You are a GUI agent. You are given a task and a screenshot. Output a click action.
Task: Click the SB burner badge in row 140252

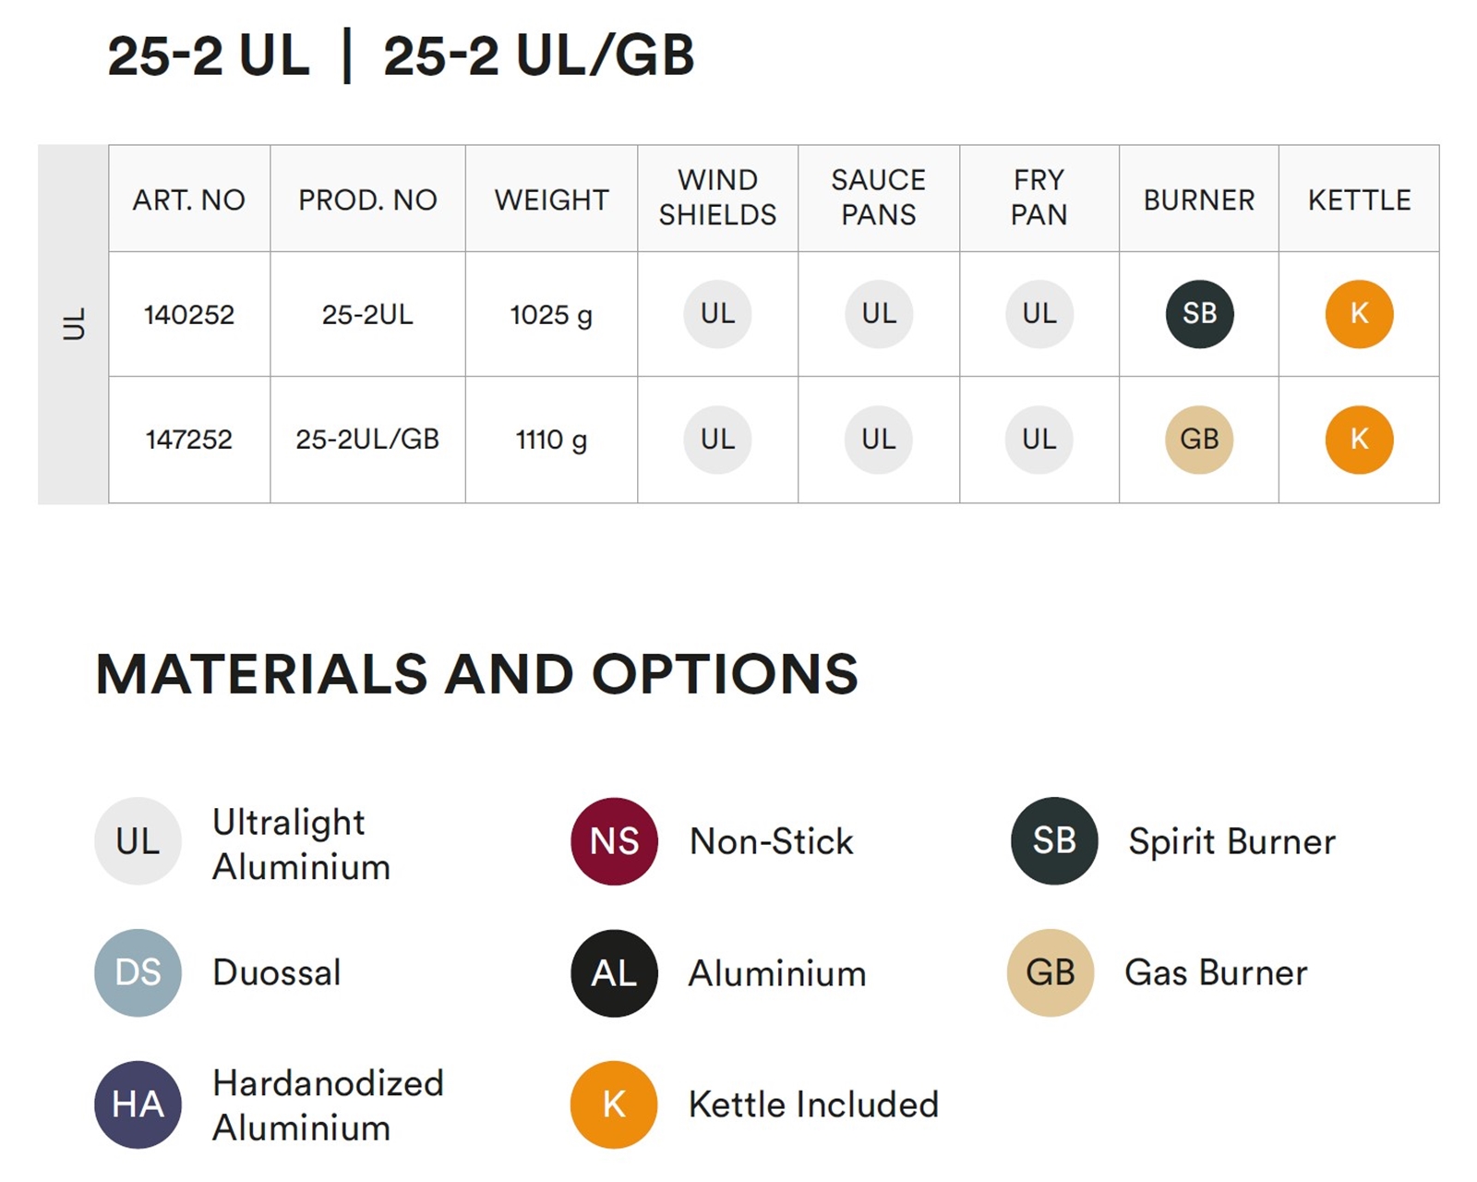click(1199, 314)
